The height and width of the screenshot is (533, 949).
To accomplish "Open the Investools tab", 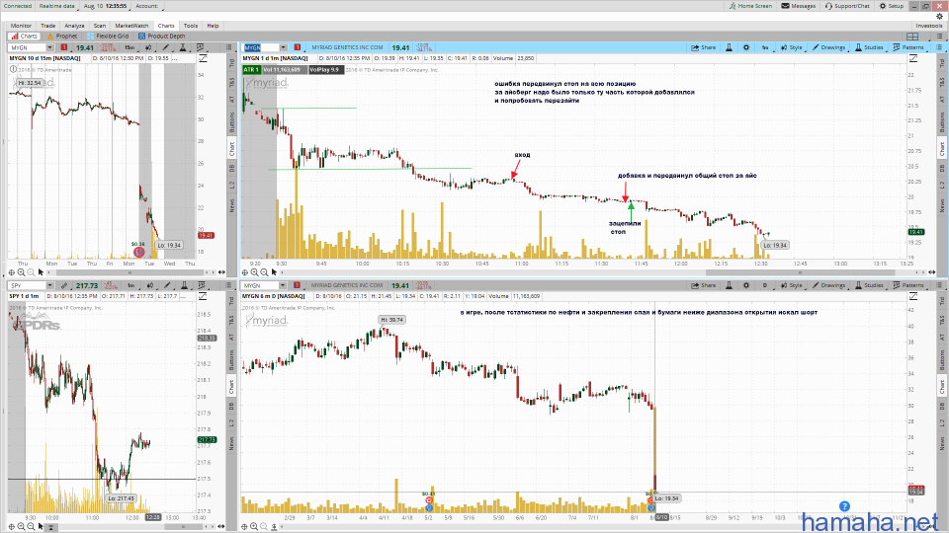I will click(929, 26).
